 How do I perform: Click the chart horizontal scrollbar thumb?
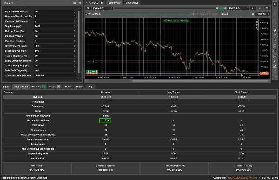tap(200, 81)
